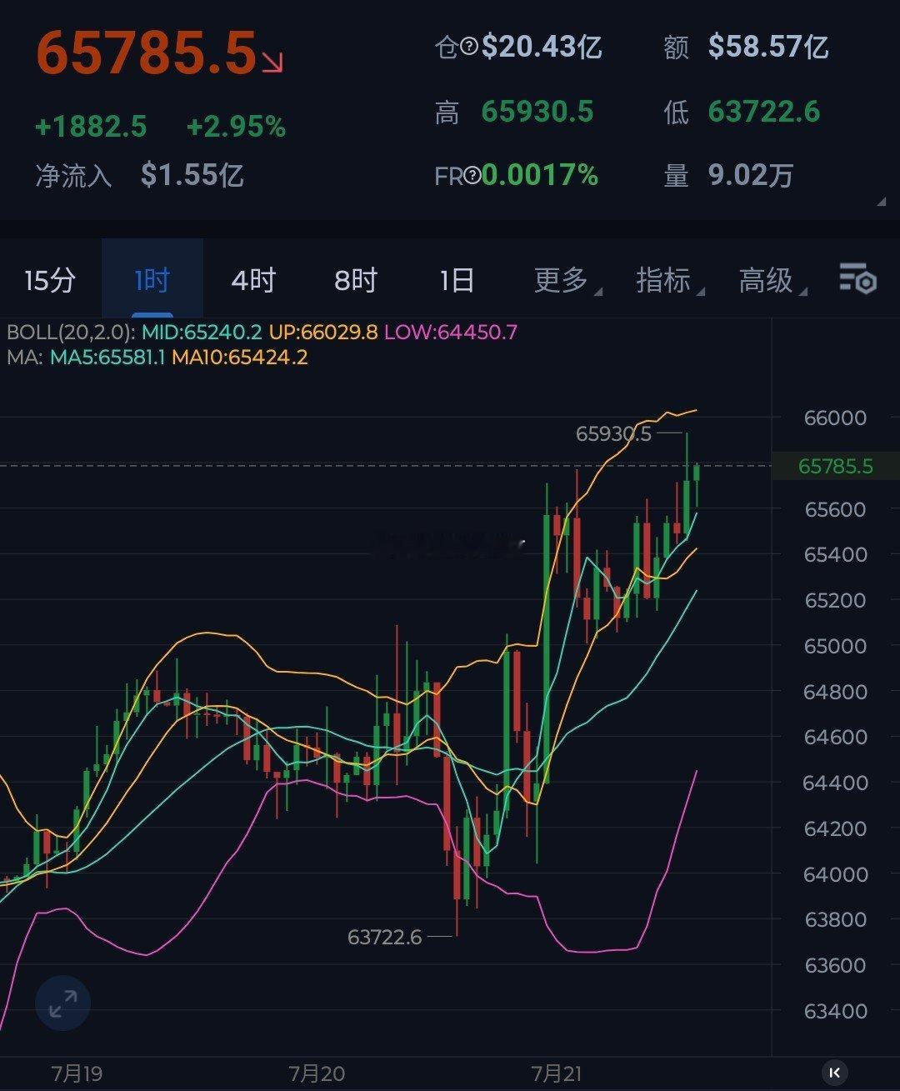Tap the MA10:65424.2 indicator value

[240, 358]
